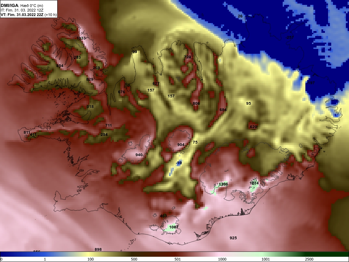Select the offshore value 898

coord(98,249)
